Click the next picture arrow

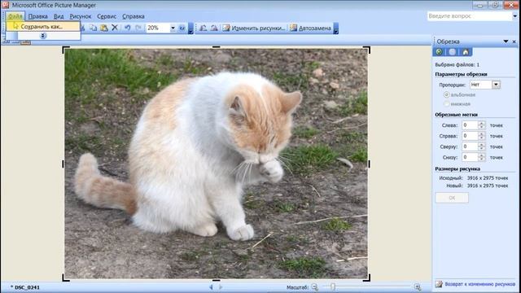tap(221, 287)
